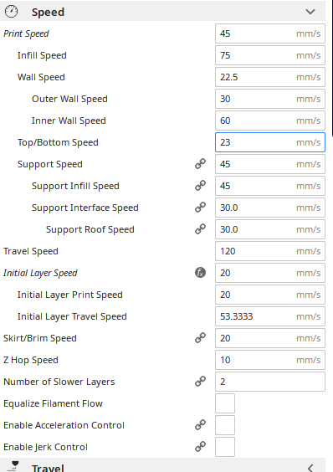Click the Initial Layer Travel Speed field
The image size is (333, 472).
pos(270,316)
